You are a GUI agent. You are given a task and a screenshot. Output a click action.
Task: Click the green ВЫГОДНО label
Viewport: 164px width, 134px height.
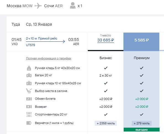[142, 130]
